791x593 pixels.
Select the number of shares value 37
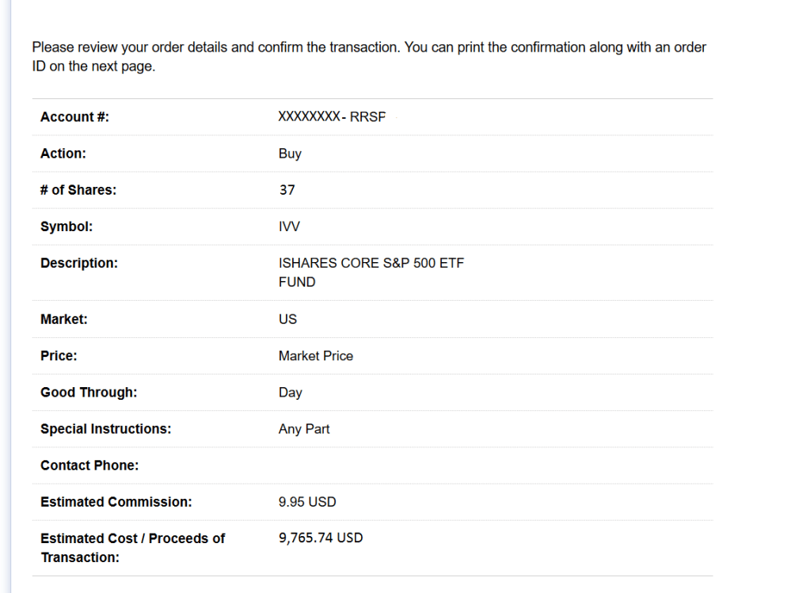click(287, 190)
